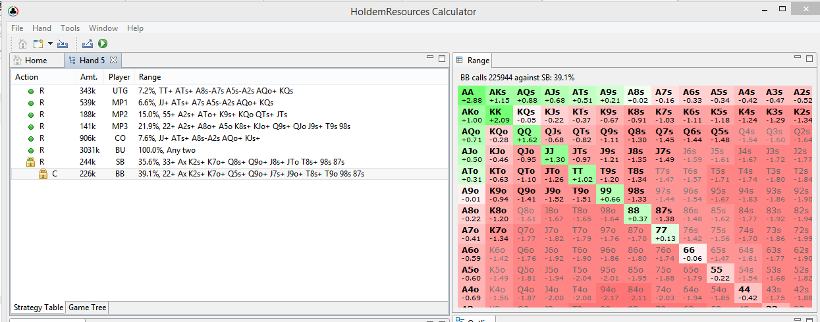The height and width of the screenshot is (322, 820).
Task: Click the green dot on MP1 row
Action: pyautogui.click(x=30, y=103)
